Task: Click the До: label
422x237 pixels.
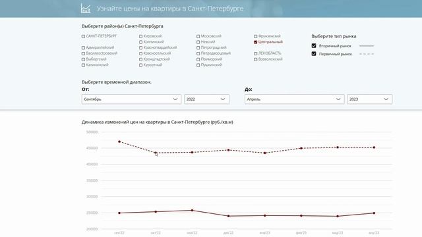Action: tap(249, 90)
